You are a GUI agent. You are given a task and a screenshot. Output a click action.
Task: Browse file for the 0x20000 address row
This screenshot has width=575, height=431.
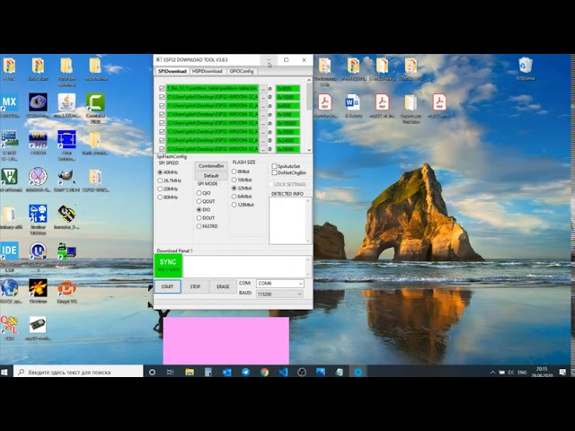pos(263,132)
